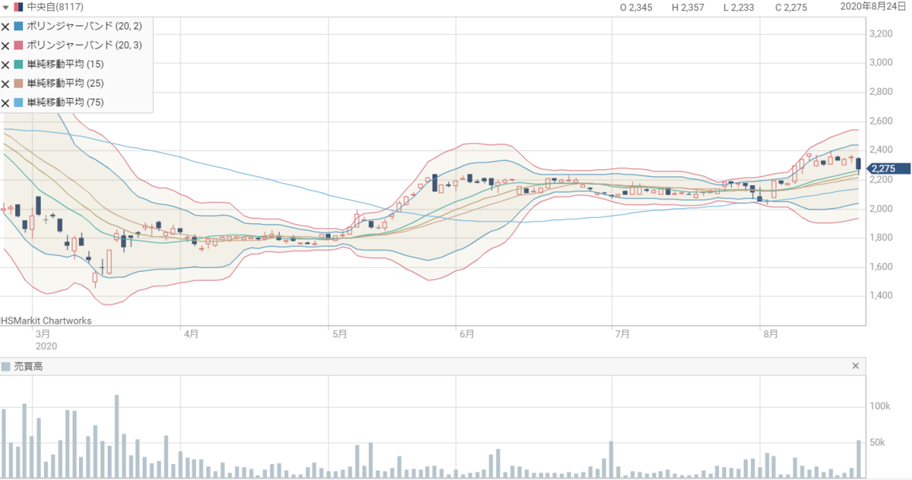Click the tallest volume bar in mid-March
The height and width of the screenshot is (480, 912).
[116, 436]
